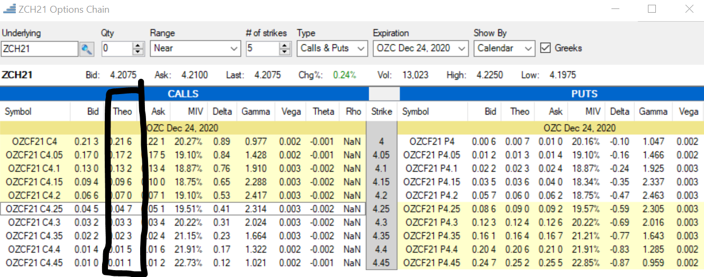Click the # of strikes spinner arrows
The height and width of the screenshot is (277, 704).
tap(285, 49)
